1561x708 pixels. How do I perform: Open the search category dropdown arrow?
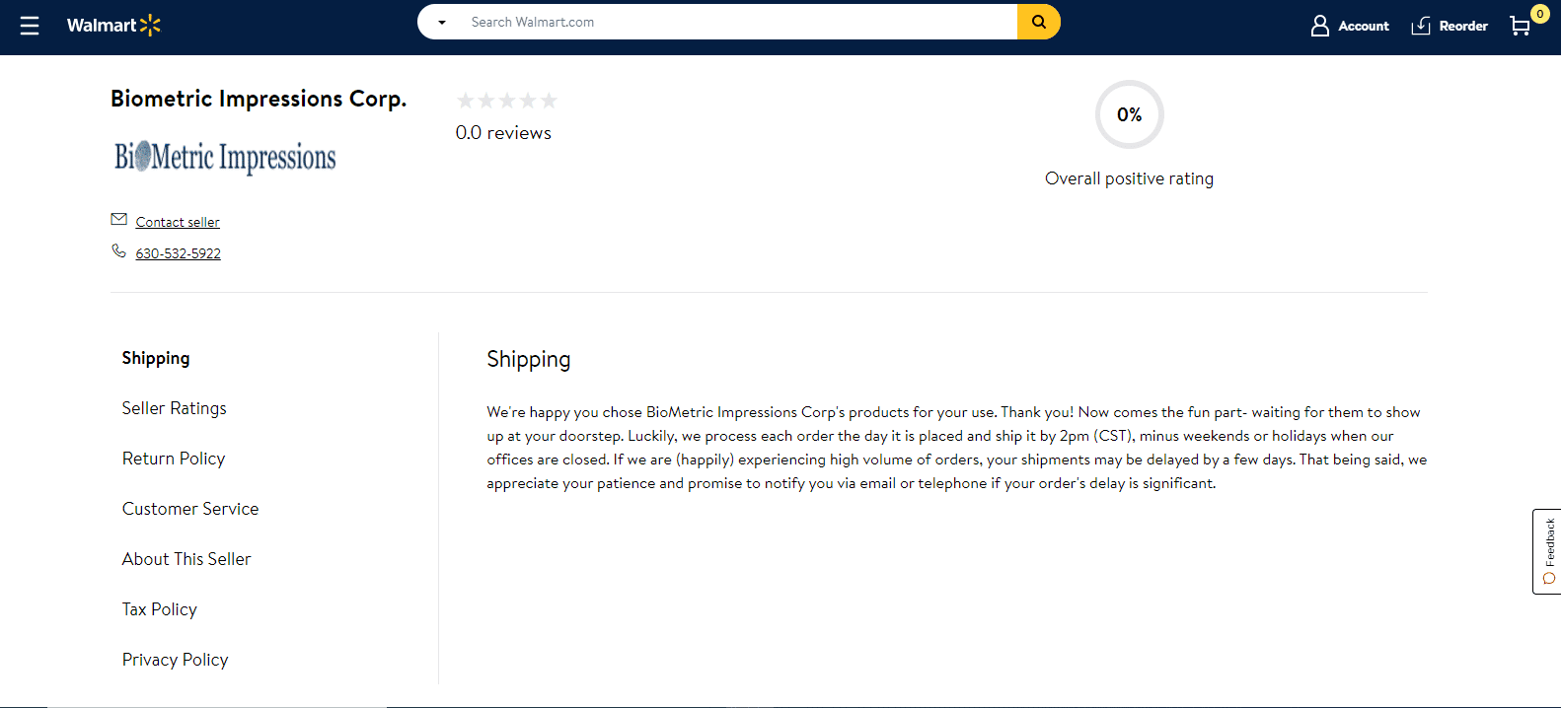pos(442,22)
